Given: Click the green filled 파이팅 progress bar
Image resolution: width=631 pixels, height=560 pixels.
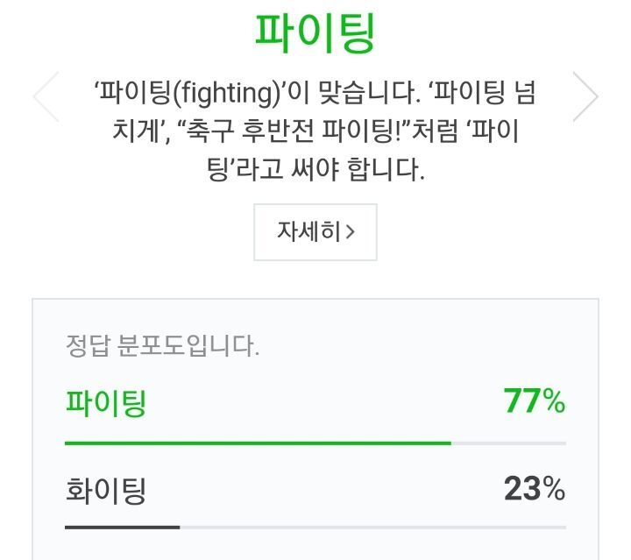Looking at the screenshot, I should (x=258, y=443).
